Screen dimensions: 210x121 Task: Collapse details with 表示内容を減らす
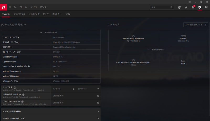click(x=51, y=32)
